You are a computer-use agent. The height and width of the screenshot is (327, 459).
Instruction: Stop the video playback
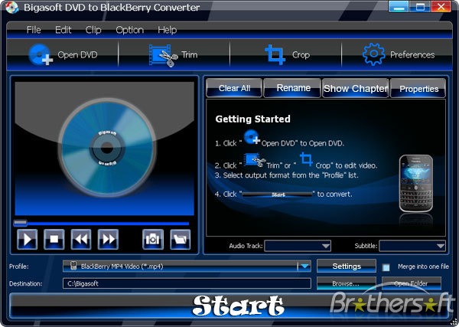[54, 240]
